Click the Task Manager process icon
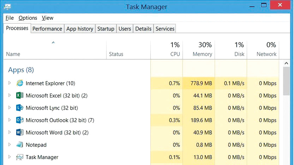This screenshot has width=294, height=165. (20, 157)
